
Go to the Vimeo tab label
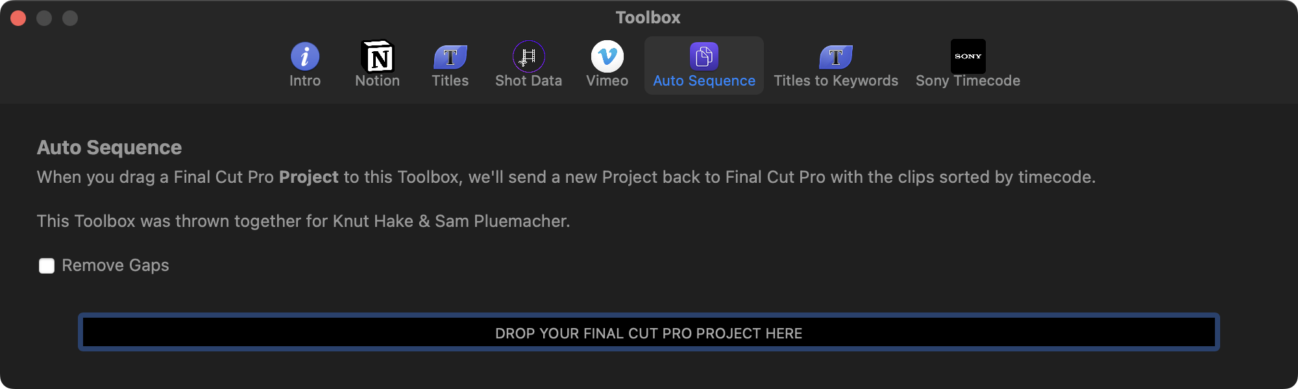tap(607, 81)
